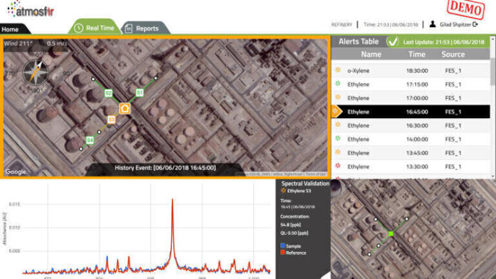Image resolution: width=496 pixels, height=279 pixels.
Task: Select the S1 sensor marker on map
Action: click(x=139, y=93)
